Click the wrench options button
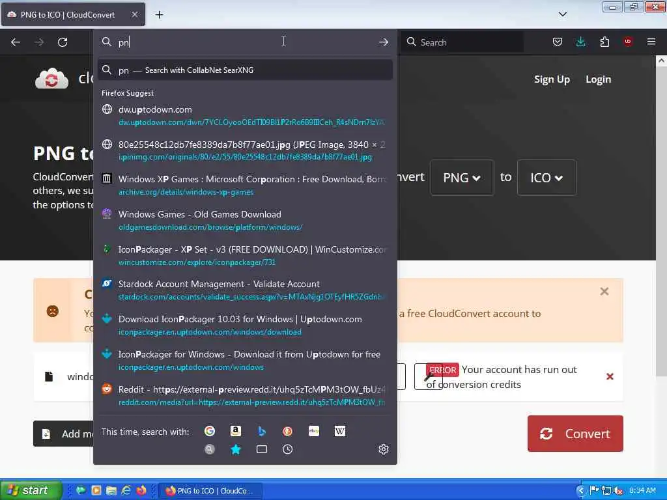Image resolution: width=667 pixels, height=500 pixels. pos(429,376)
